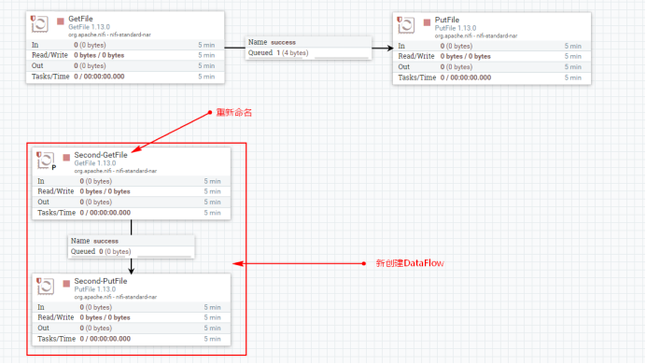Click the Second-PutFile processor icon

click(46, 287)
